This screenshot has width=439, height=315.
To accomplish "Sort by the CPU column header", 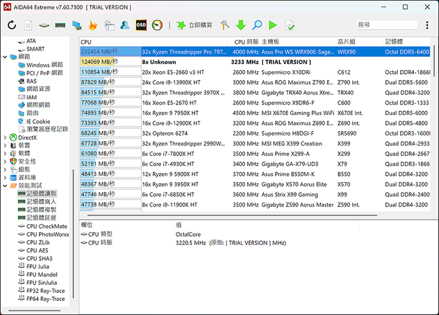I will click(153, 42).
